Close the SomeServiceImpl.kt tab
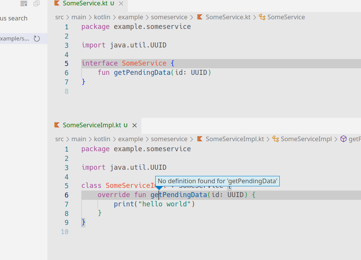Viewport: 361px width, 260px height. 135,125
